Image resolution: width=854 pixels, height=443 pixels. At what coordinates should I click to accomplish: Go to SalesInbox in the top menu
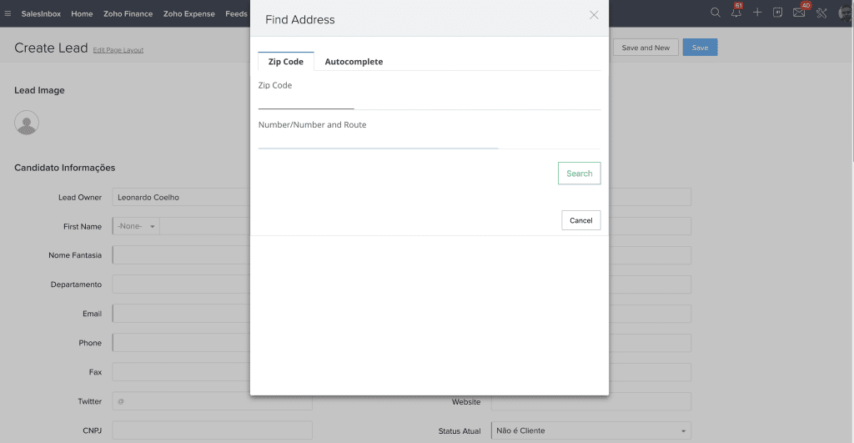coord(42,13)
